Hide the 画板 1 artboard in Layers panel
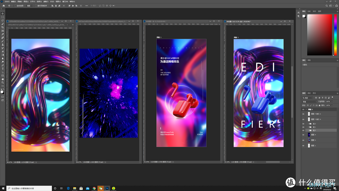 click(303, 109)
